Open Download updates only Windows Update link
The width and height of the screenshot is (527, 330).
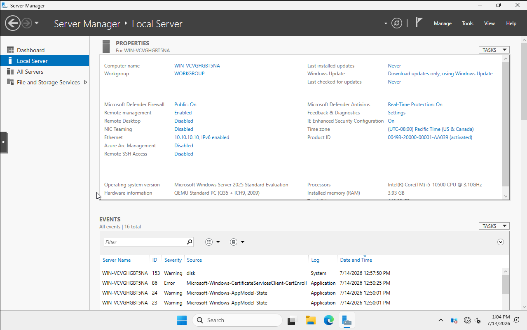(x=440, y=74)
